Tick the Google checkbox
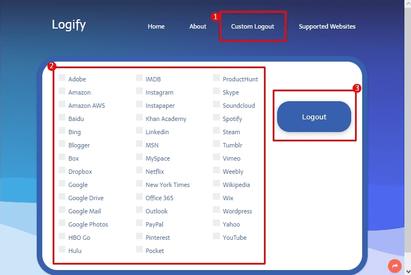The height and width of the screenshot is (275, 411). point(62,183)
